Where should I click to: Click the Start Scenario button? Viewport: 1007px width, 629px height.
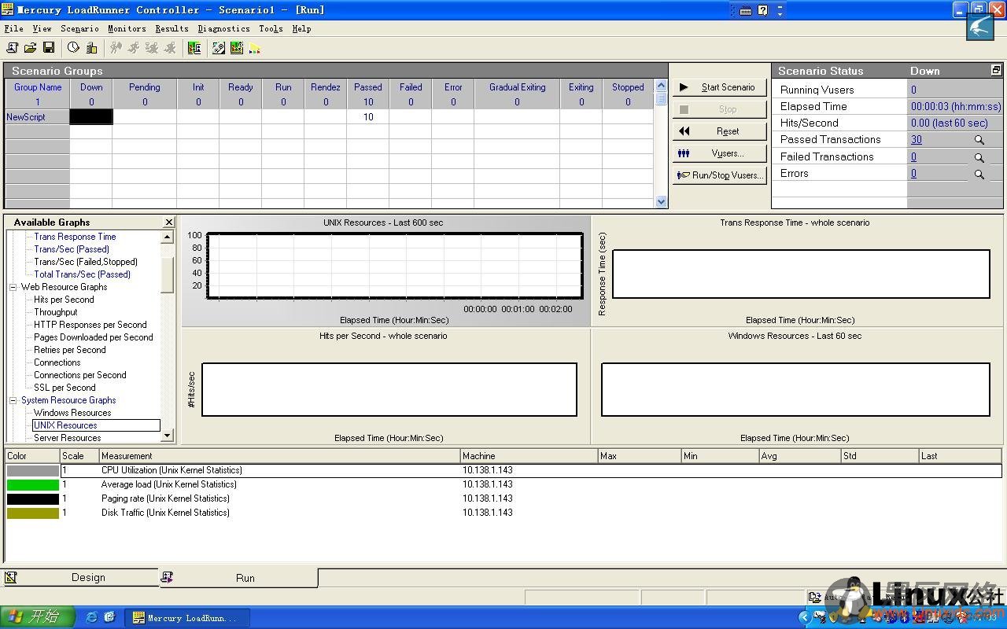[719, 87]
